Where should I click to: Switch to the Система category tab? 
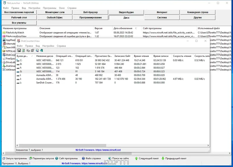pyautogui.click(x=162, y=17)
